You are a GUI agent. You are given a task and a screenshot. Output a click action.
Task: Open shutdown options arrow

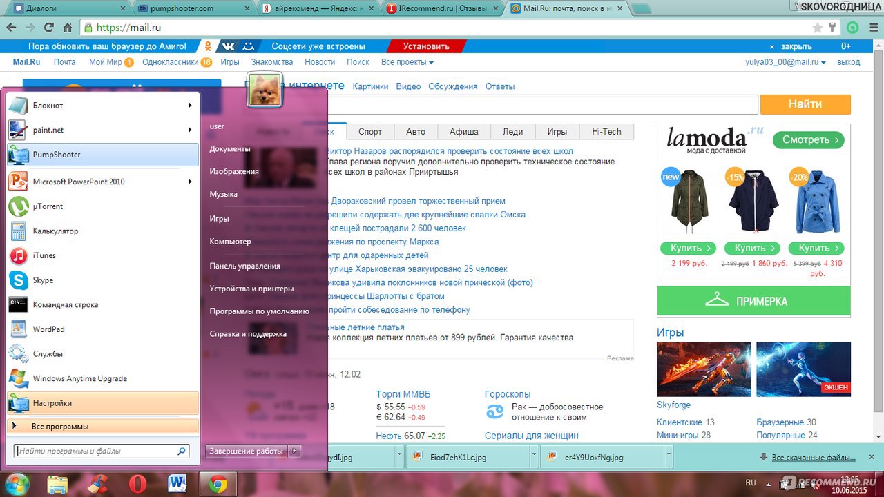296,451
